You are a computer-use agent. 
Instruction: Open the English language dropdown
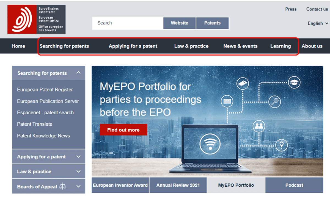click(x=318, y=23)
